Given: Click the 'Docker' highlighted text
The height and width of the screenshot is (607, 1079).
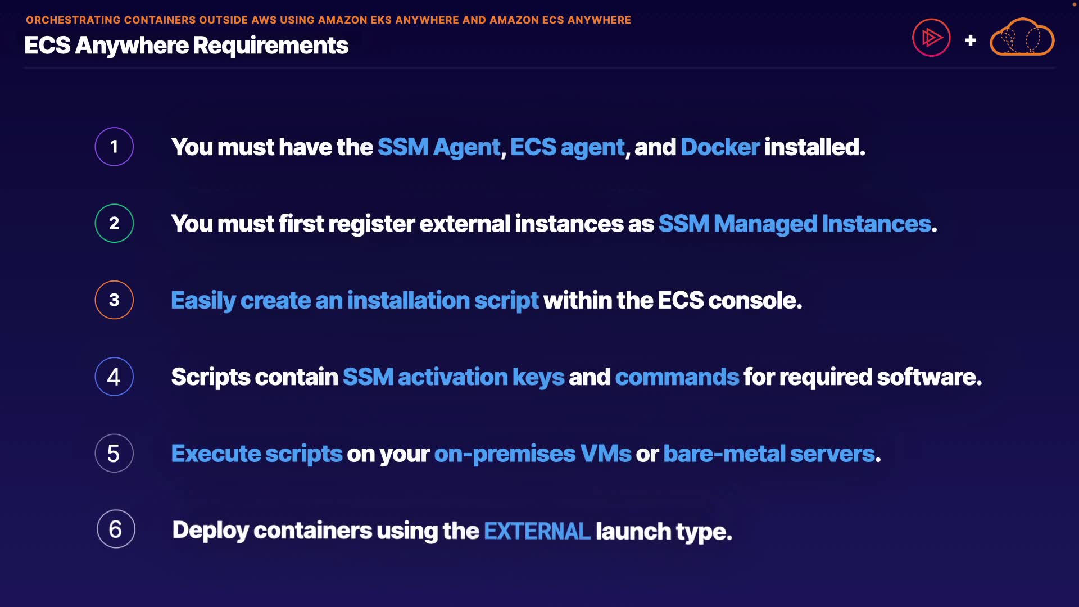Looking at the screenshot, I should [x=720, y=147].
